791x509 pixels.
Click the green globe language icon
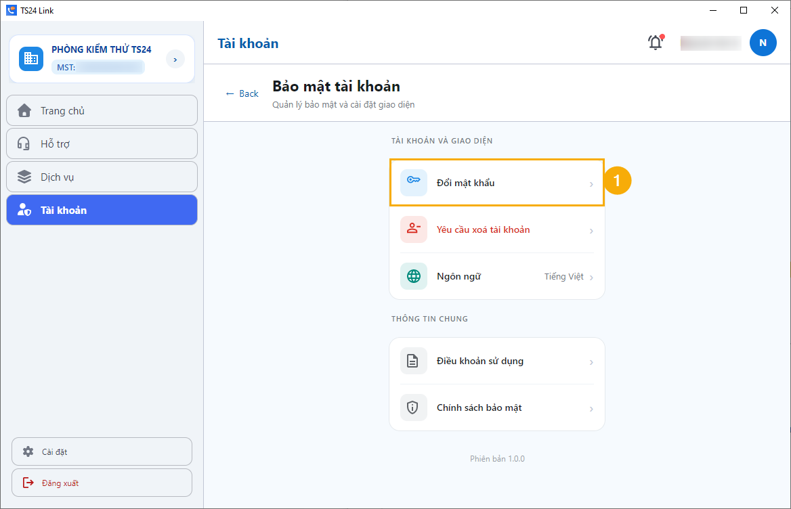(x=414, y=276)
